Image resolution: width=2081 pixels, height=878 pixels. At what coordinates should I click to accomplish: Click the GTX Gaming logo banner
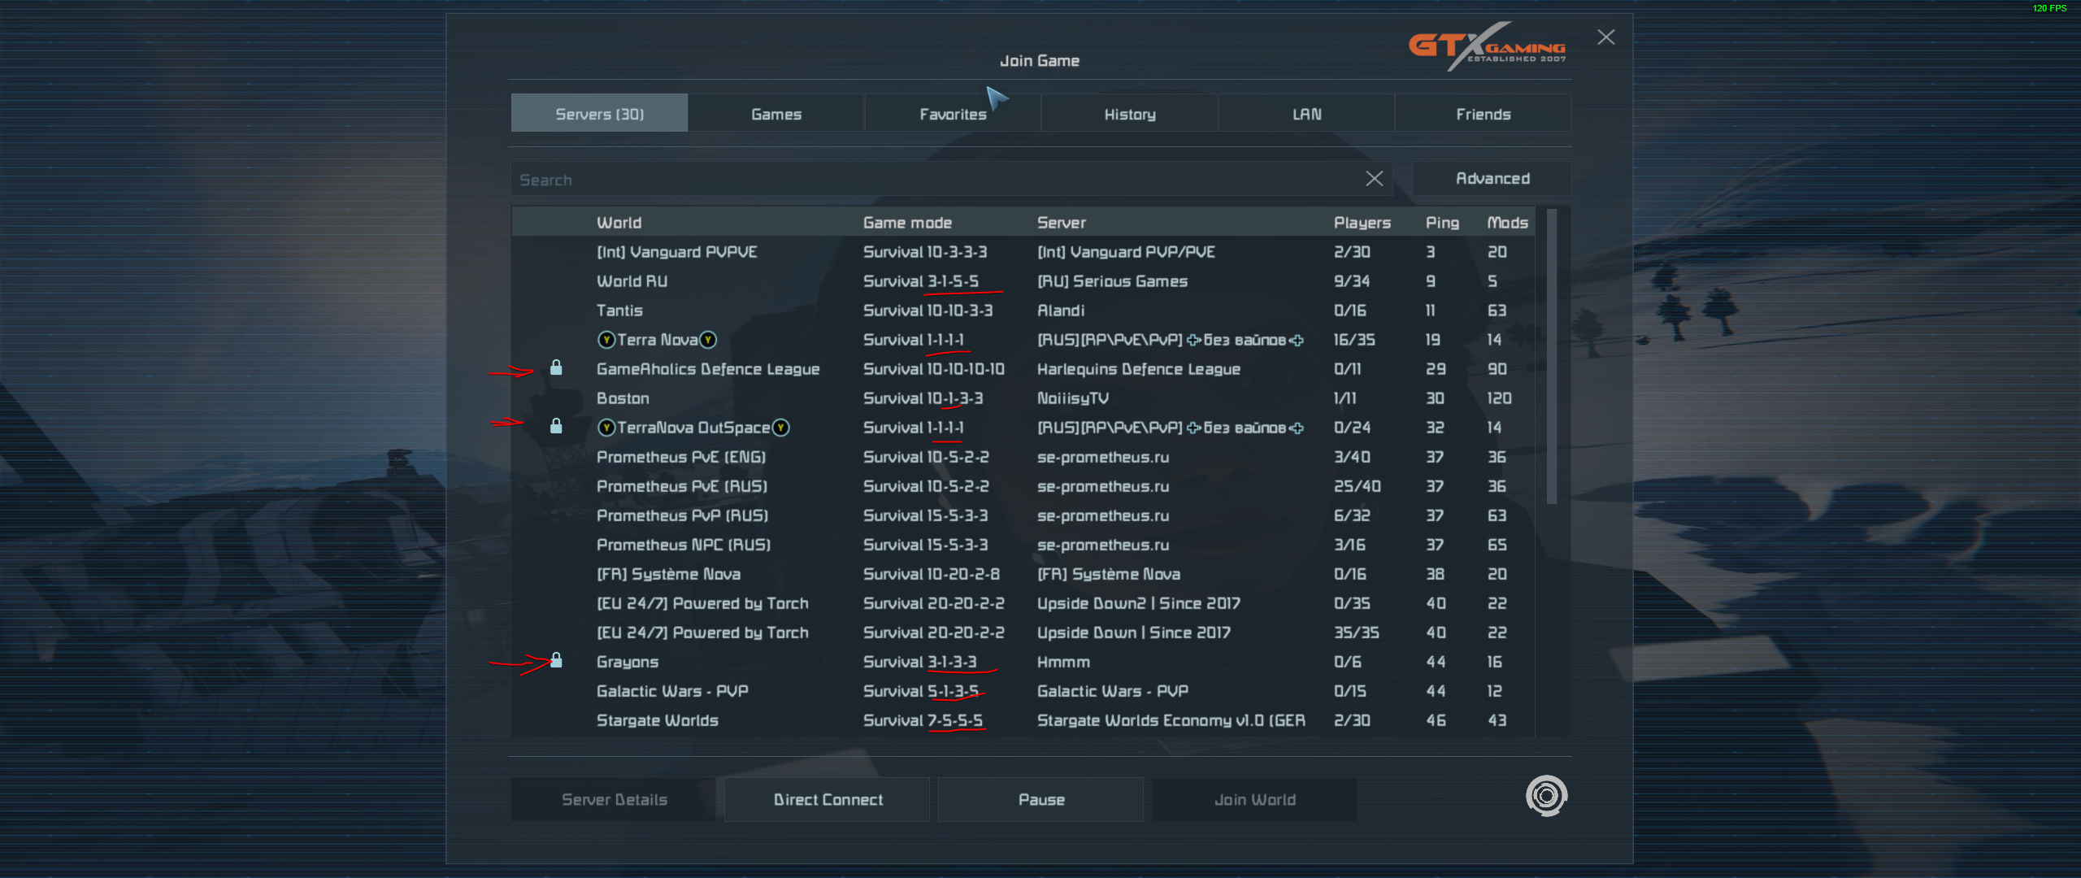point(1487,46)
